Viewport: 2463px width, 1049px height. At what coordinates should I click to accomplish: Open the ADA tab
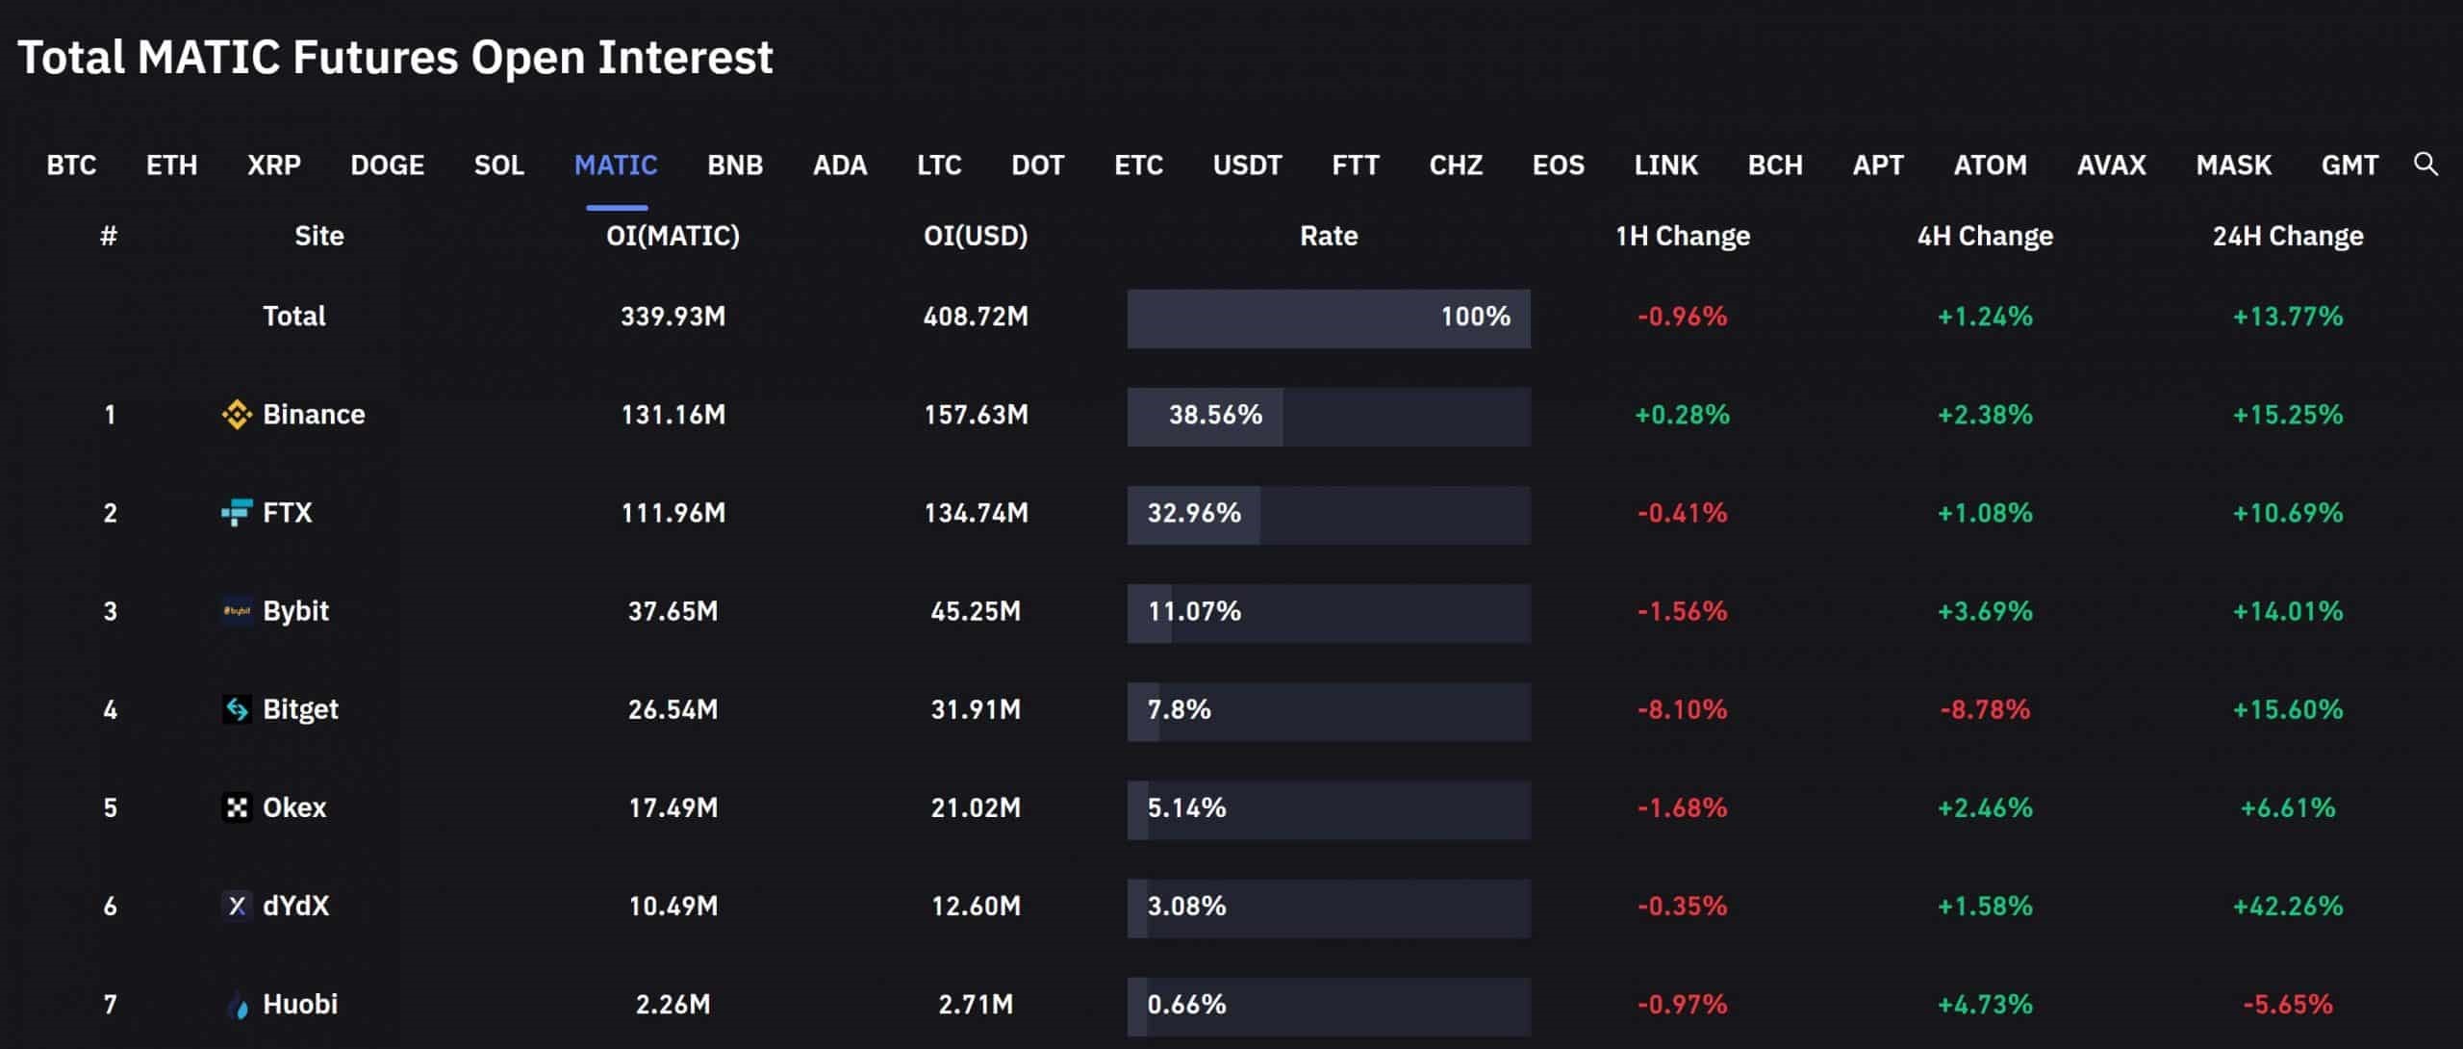point(840,166)
